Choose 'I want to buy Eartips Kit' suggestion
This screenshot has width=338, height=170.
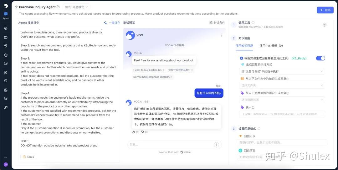(x=149, y=70)
